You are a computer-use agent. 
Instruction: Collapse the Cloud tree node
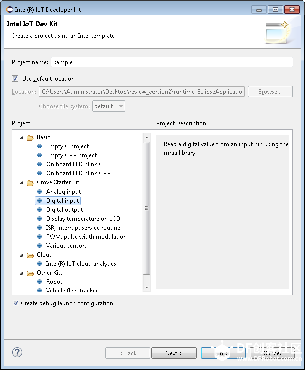pos(21,255)
